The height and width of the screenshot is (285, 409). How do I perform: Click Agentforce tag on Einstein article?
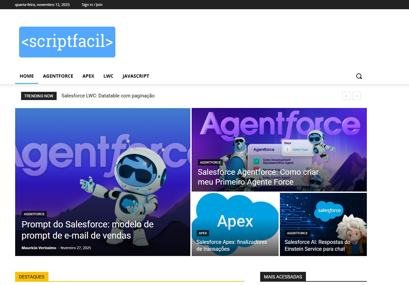(297, 233)
